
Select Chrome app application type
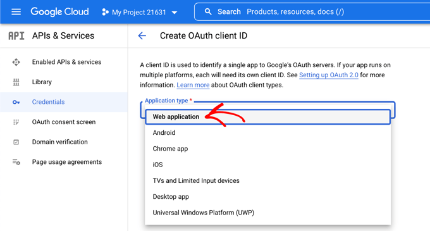[x=267, y=149]
